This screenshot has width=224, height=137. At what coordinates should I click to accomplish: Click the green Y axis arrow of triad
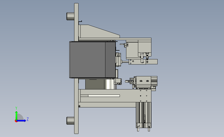[x=16, y=116]
